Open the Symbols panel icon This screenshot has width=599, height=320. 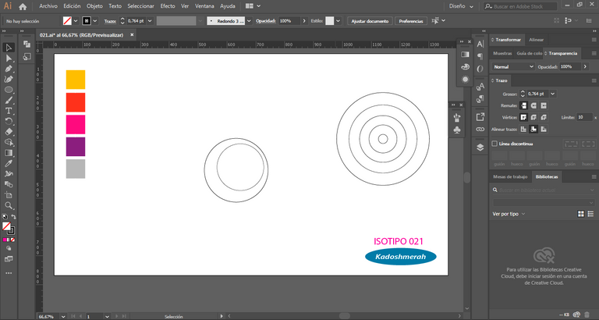click(457, 130)
